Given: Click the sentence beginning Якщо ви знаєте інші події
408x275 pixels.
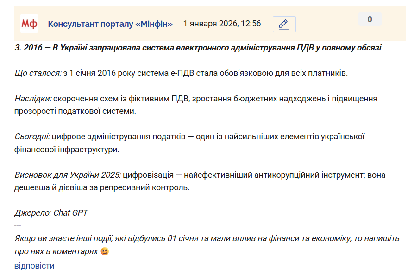Looking at the screenshot, I should tap(207, 238).
